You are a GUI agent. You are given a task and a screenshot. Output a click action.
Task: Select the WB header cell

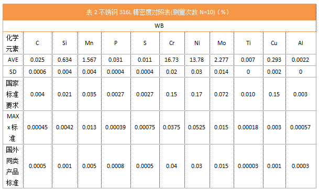coord(159,26)
